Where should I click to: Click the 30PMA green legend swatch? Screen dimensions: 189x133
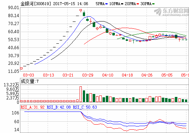pyautogui.click(x=153, y=4)
